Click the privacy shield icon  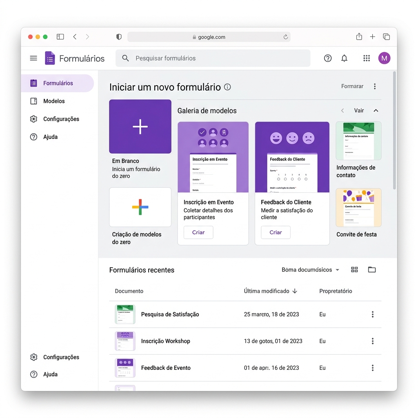[119, 37]
